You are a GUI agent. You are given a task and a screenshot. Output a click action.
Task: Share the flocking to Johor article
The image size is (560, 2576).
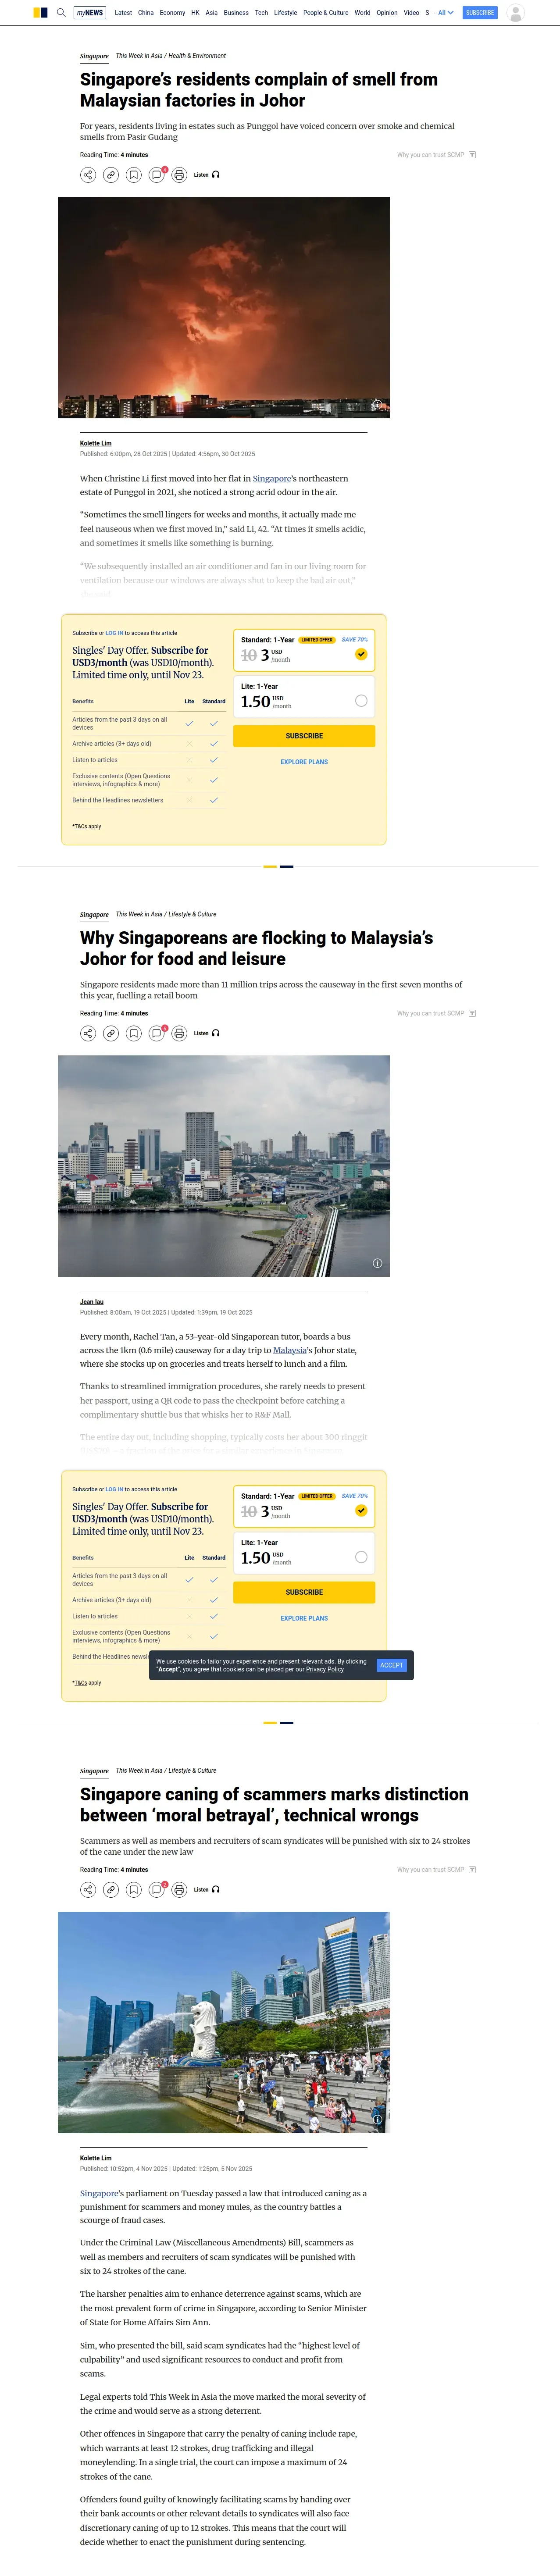[x=88, y=1033]
